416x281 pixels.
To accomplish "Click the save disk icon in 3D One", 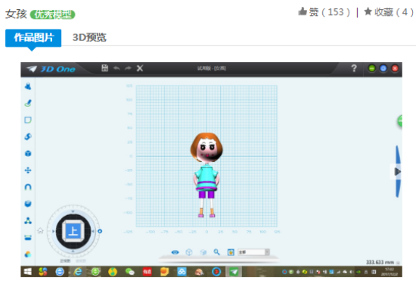I will [105, 68].
